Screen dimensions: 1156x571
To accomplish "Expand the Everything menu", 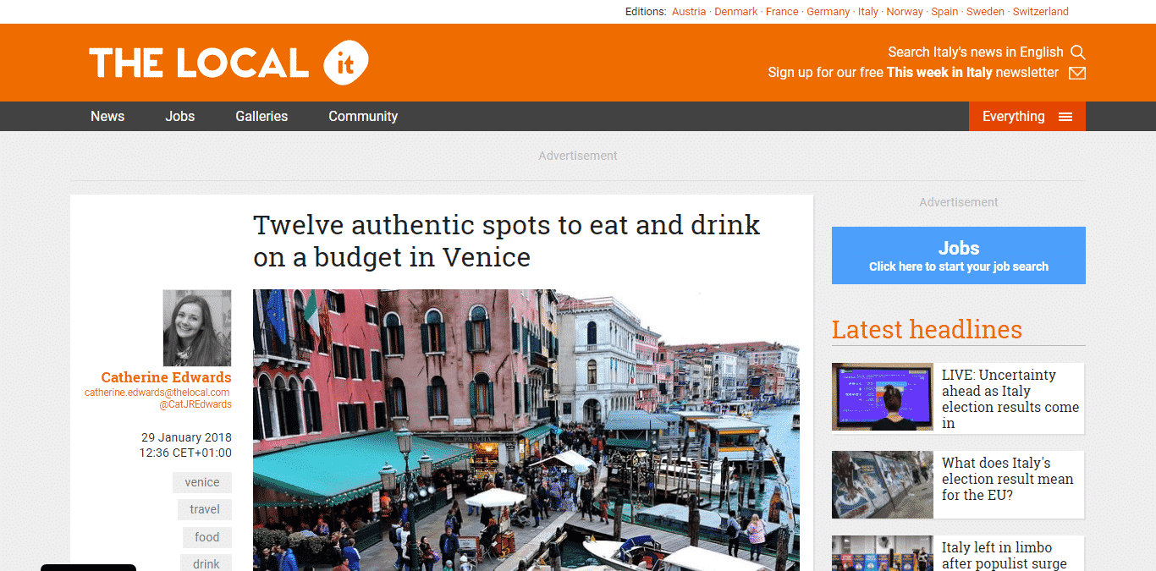I will point(1027,117).
